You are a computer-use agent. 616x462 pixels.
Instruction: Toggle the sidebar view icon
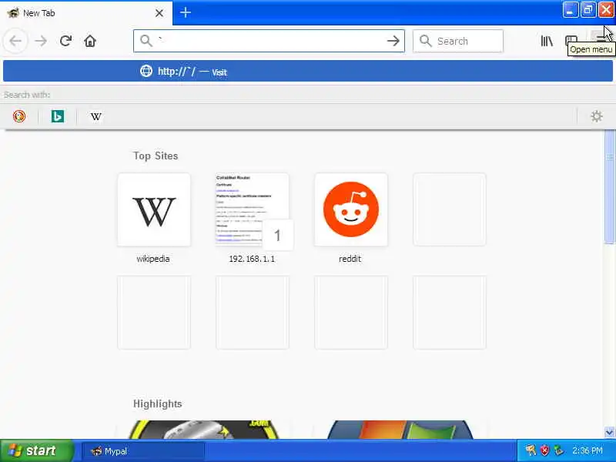[571, 40]
